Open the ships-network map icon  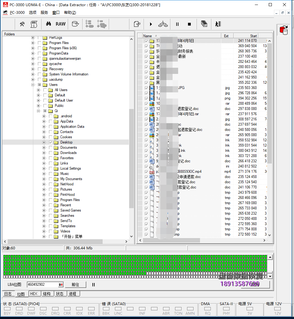[x=163, y=24]
